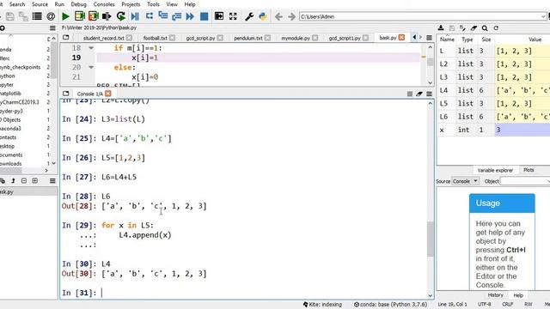The width and height of the screenshot is (550, 309).
Task: Open the Debug menu
Action: (x=78, y=4)
